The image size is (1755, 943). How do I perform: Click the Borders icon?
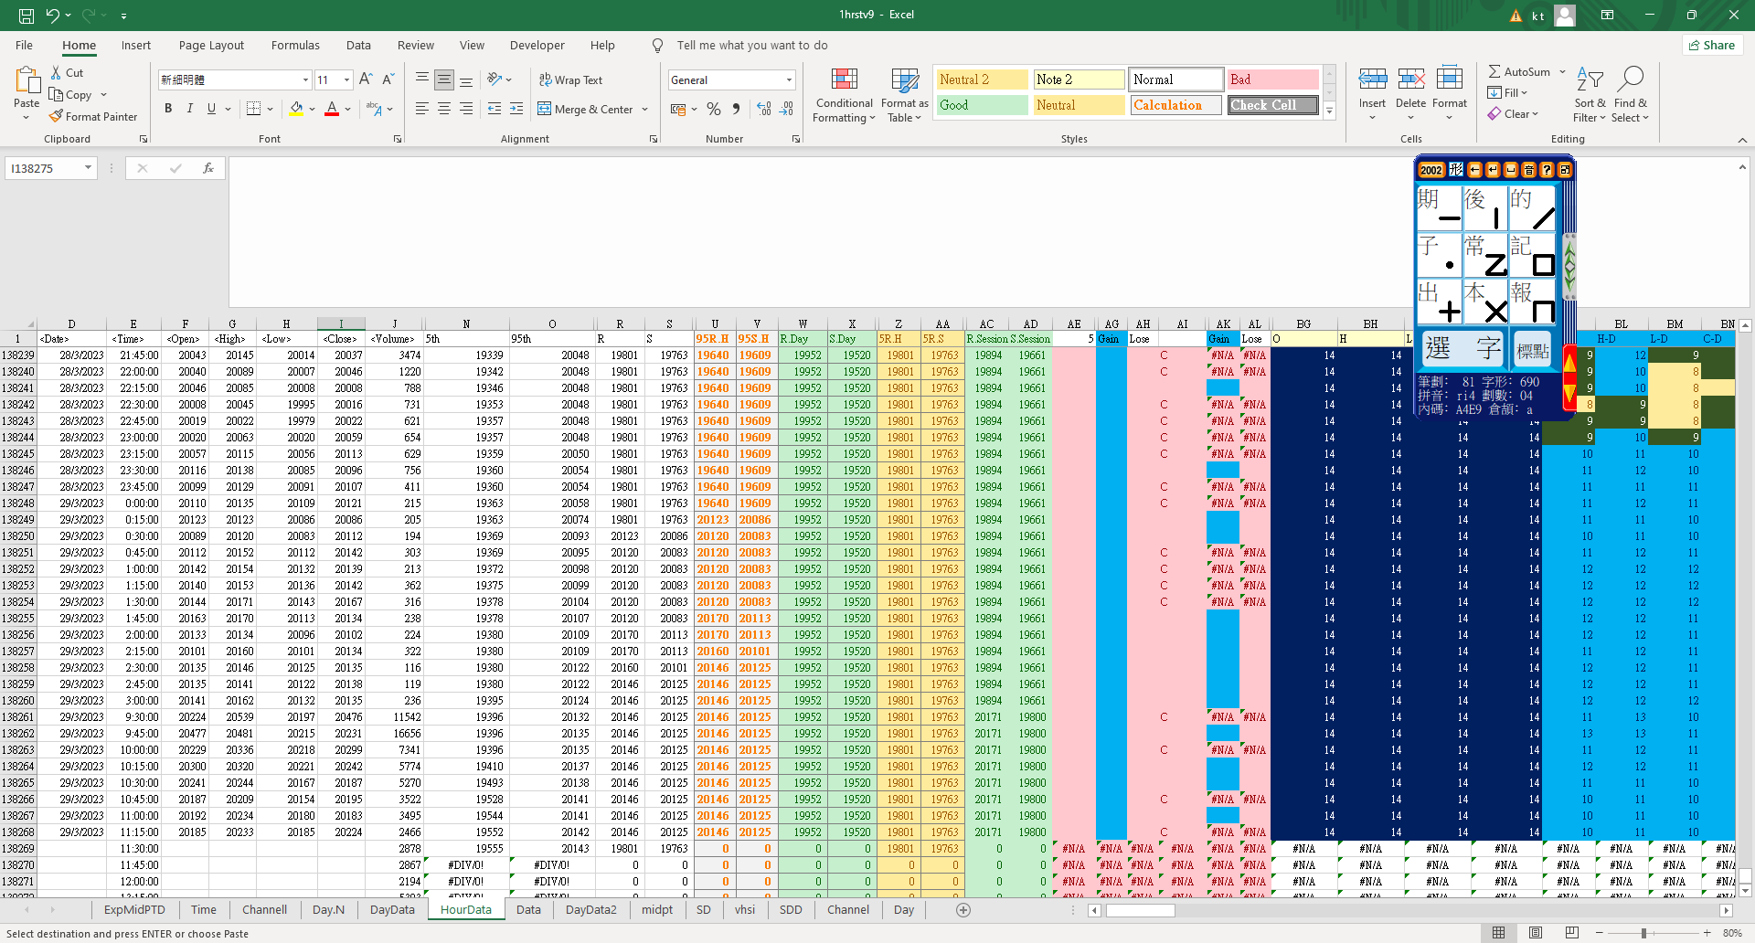pos(254,109)
